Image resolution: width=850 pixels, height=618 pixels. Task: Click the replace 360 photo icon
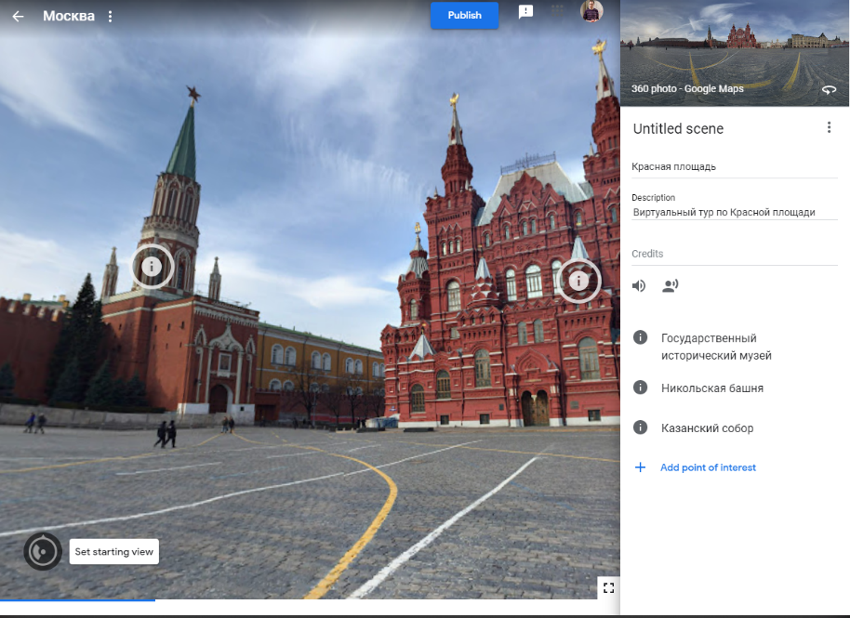pos(829,89)
